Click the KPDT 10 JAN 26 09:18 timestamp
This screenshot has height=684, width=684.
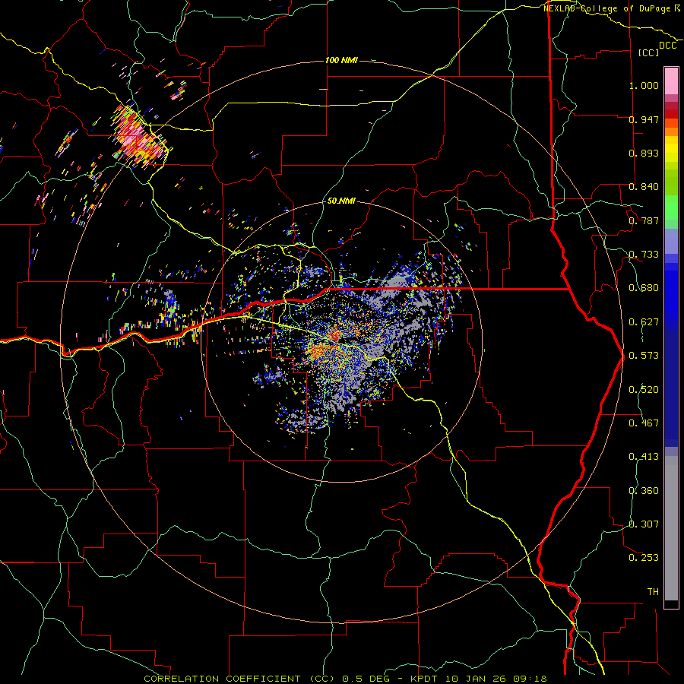click(479, 679)
